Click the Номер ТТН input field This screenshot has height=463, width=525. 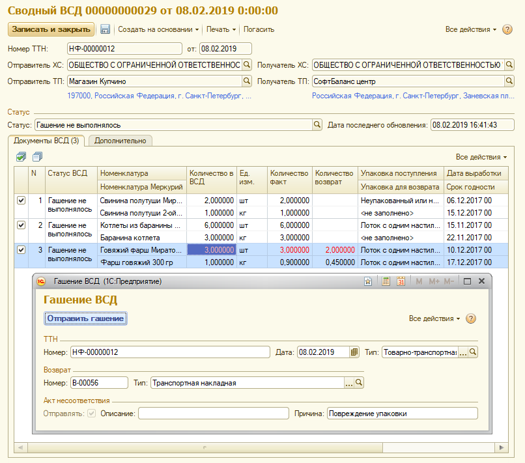tap(124, 49)
